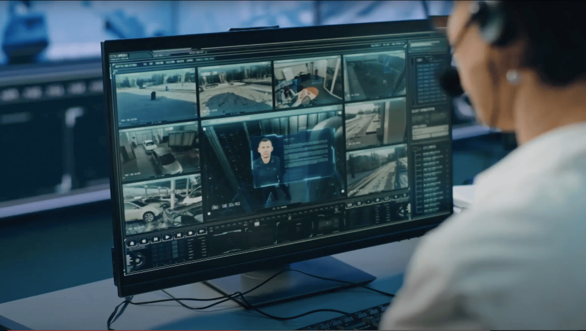Select the multi-grid layout icon below camera feeds

point(350,205)
